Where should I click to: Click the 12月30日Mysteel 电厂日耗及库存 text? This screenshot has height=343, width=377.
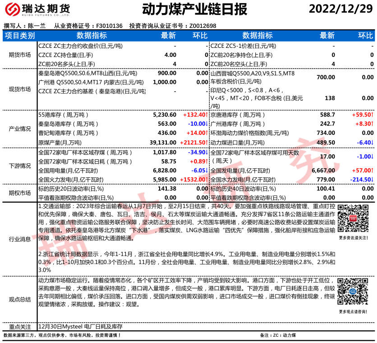tap(81, 326)
